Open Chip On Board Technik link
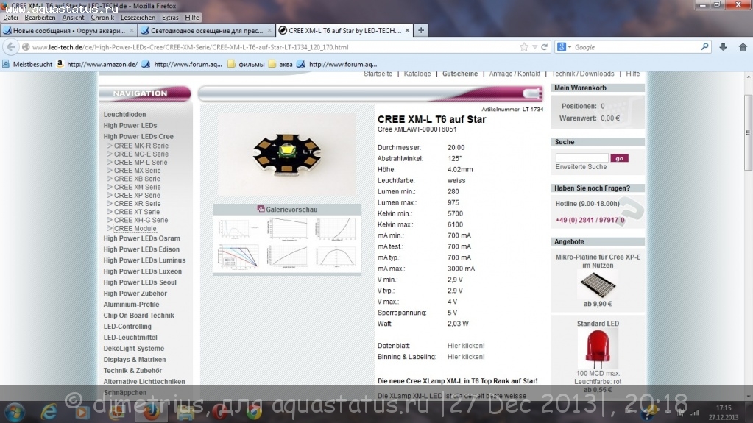This screenshot has width=753, height=423. tap(139, 316)
